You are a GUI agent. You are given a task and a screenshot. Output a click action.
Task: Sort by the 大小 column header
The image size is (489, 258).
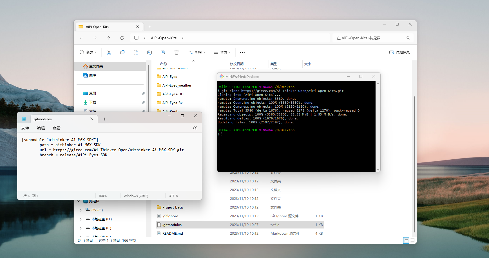click(x=308, y=64)
